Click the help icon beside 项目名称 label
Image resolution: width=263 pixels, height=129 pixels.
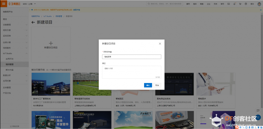pyautogui.click(x=111, y=52)
